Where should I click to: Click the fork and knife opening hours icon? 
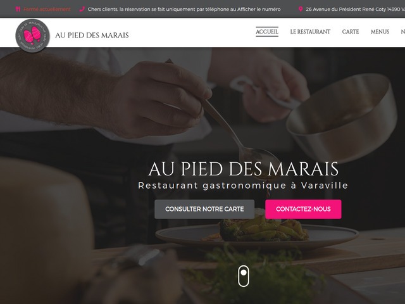click(18, 9)
